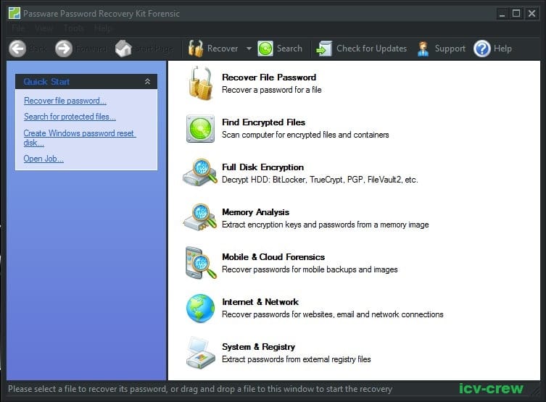This screenshot has width=546, height=402.
Task: Open the Tools menu
Action: pos(74,28)
